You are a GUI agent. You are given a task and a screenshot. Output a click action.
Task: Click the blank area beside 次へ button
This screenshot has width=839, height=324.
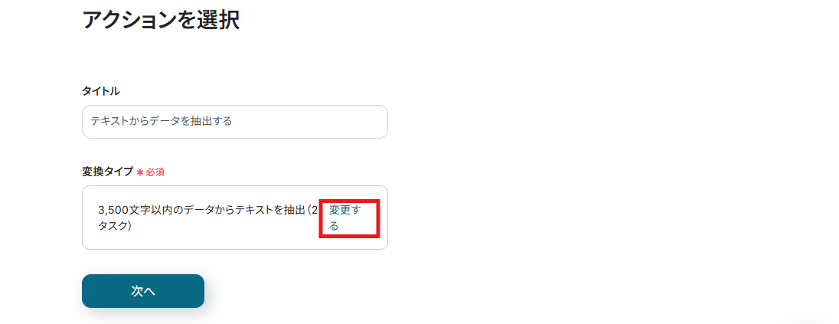[x=299, y=291]
